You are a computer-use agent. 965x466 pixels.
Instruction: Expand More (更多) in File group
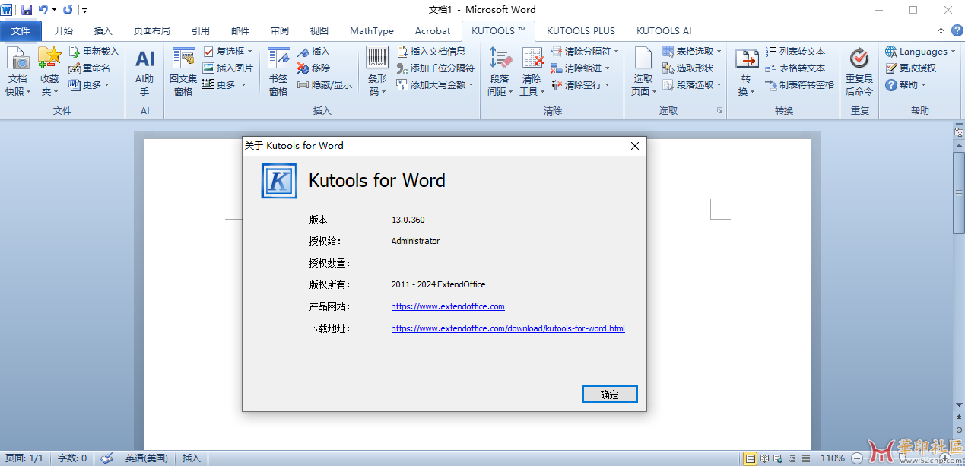(89, 85)
